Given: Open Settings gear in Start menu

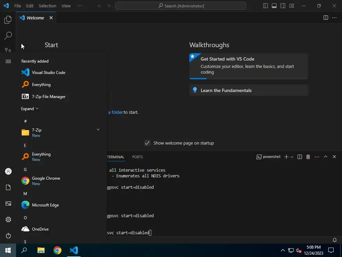Looking at the screenshot, I should 8,220.
